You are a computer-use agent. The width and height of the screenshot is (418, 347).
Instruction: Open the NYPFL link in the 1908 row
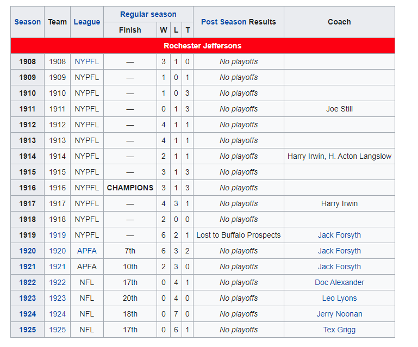pos(86,61)
